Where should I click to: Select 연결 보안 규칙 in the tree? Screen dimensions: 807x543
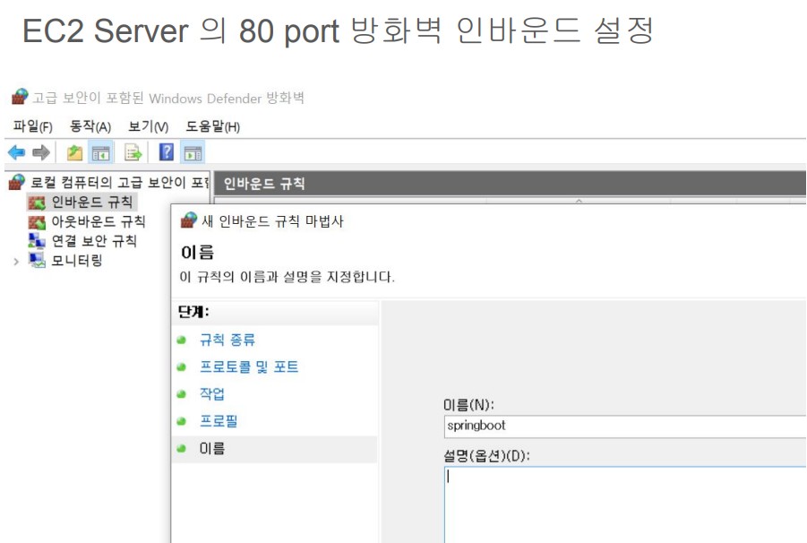[x=94, y=241]
